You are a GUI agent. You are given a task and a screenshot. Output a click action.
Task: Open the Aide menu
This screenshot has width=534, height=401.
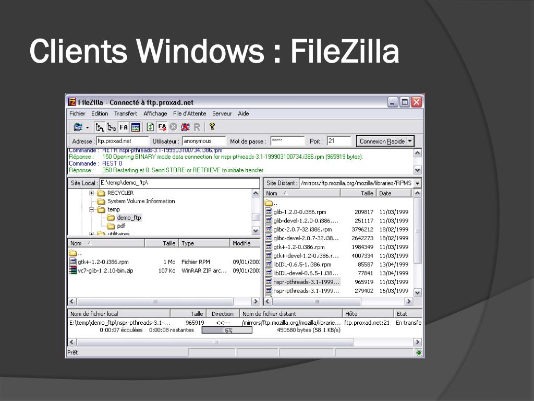coord(243,113)
